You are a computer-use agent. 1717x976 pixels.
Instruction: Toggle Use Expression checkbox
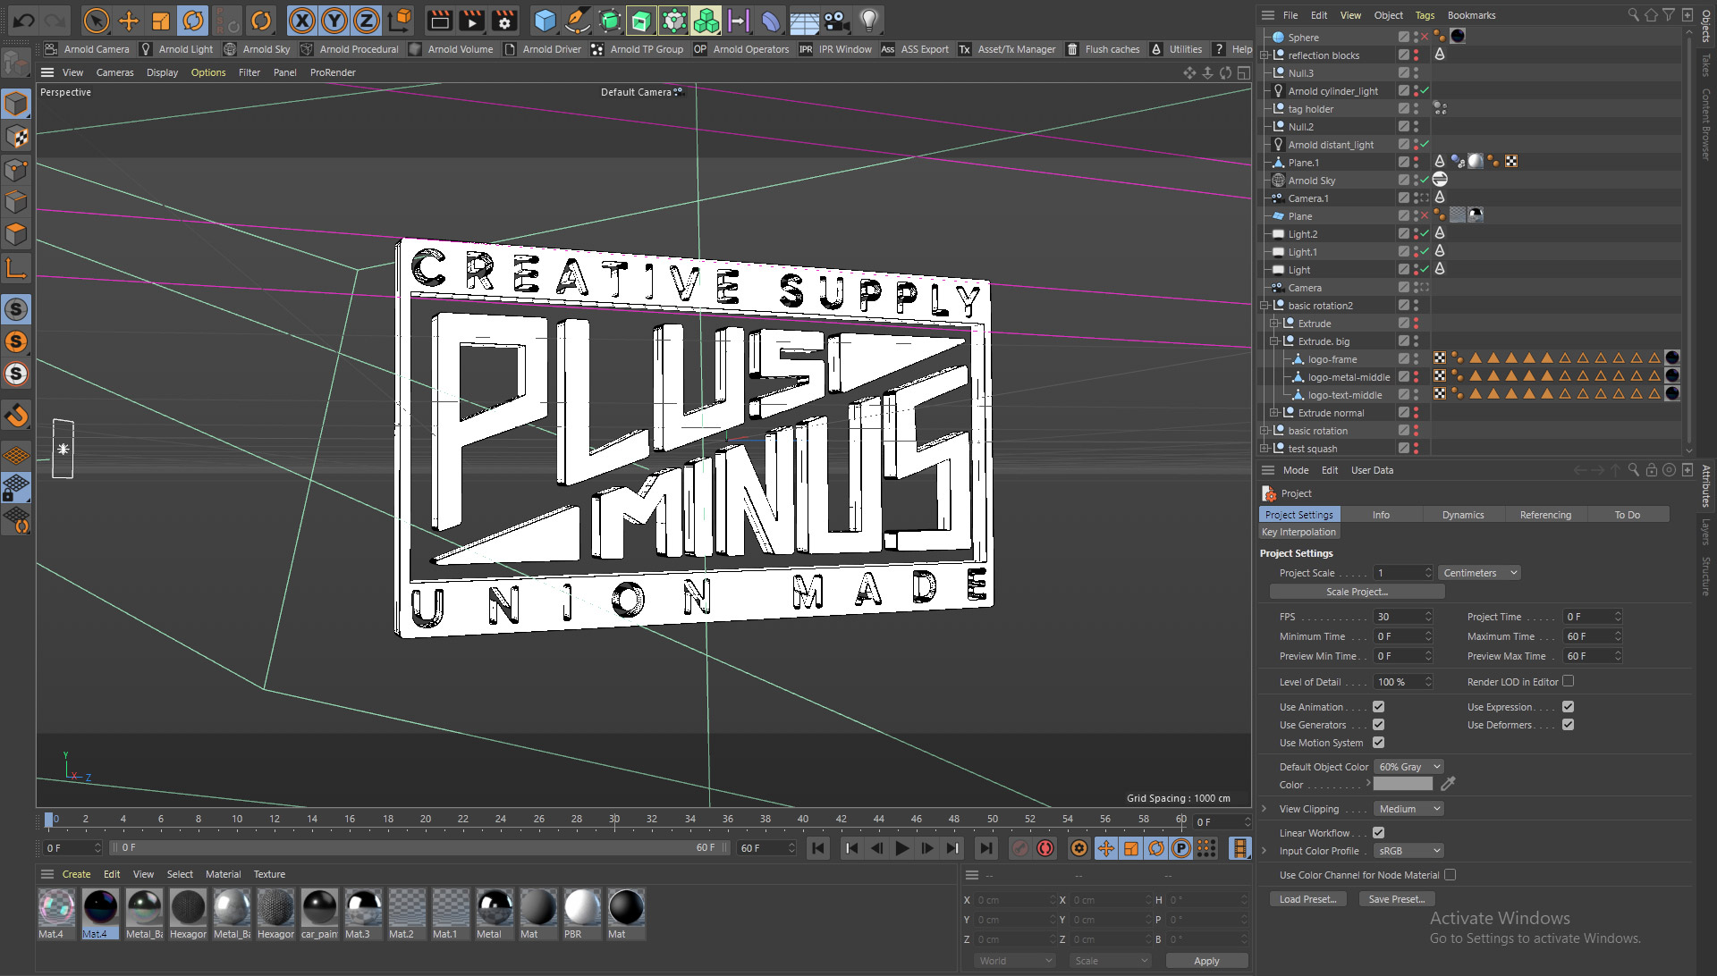click(1568, 707)
